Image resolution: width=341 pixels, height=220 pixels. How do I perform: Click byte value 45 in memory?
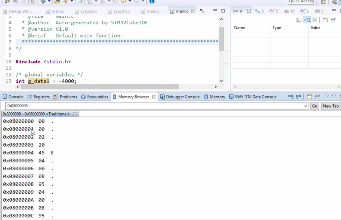tap(42, 153)
